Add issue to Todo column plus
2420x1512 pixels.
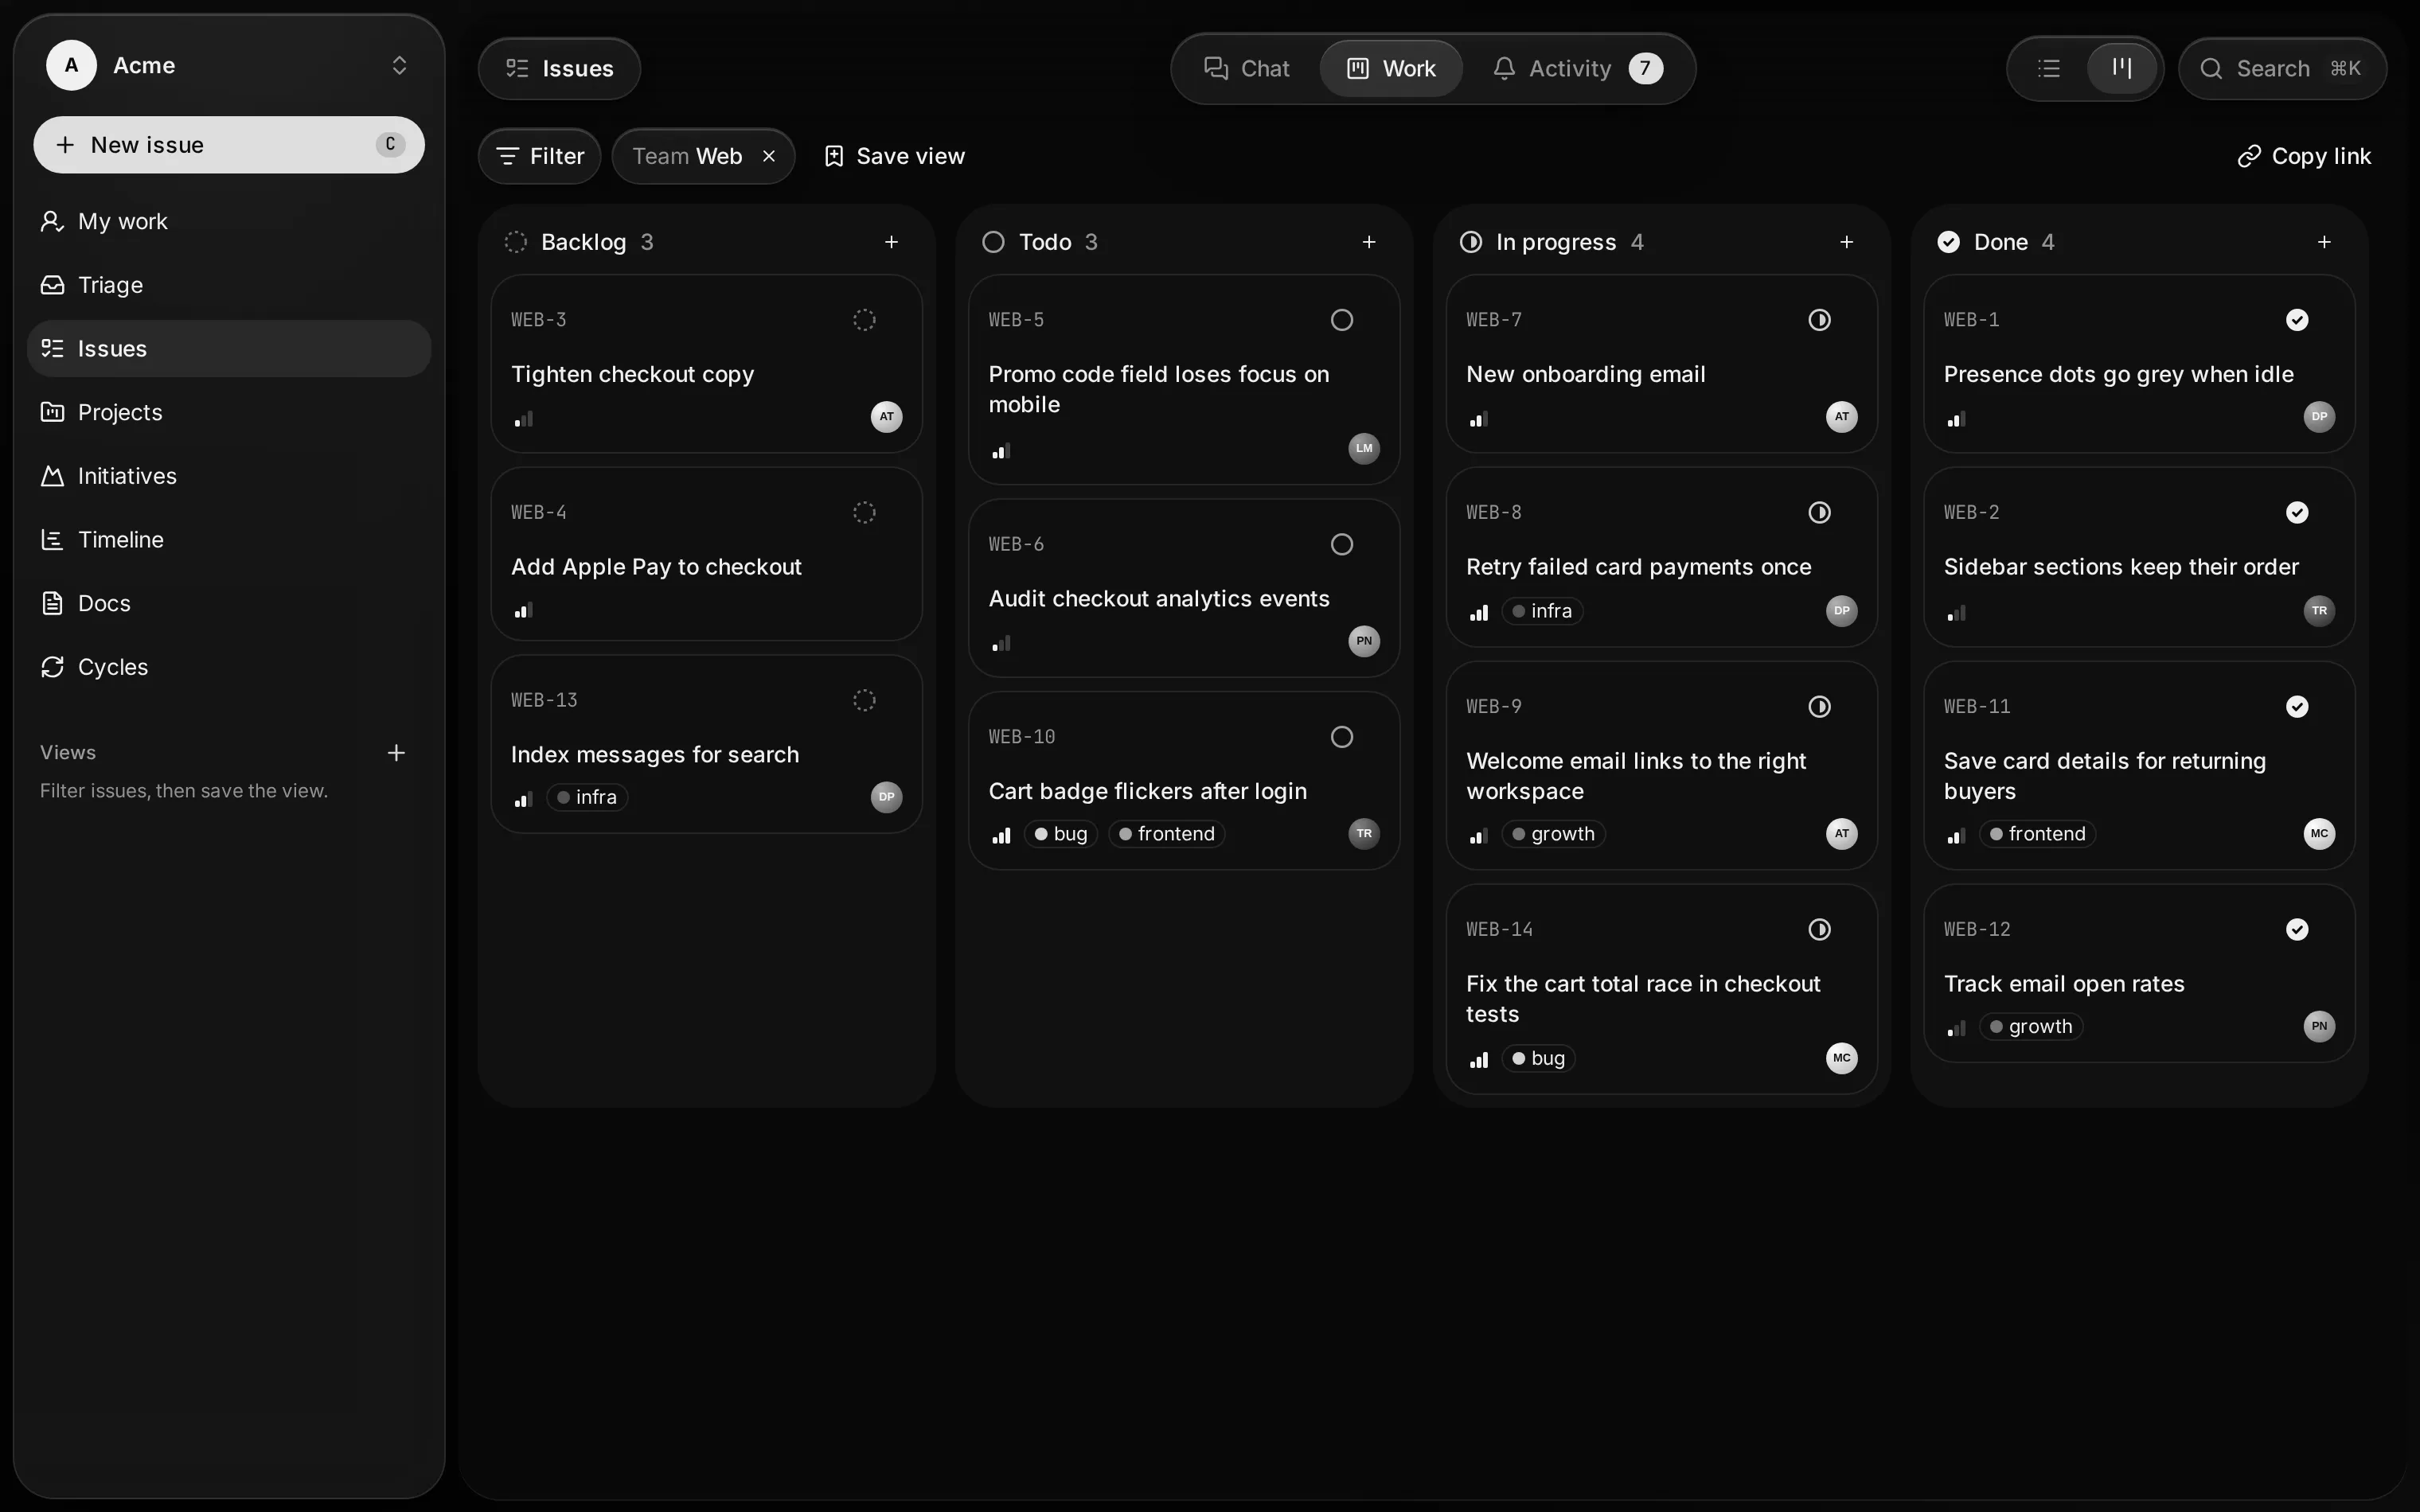pyautogui.click(x=1369, y=242)
